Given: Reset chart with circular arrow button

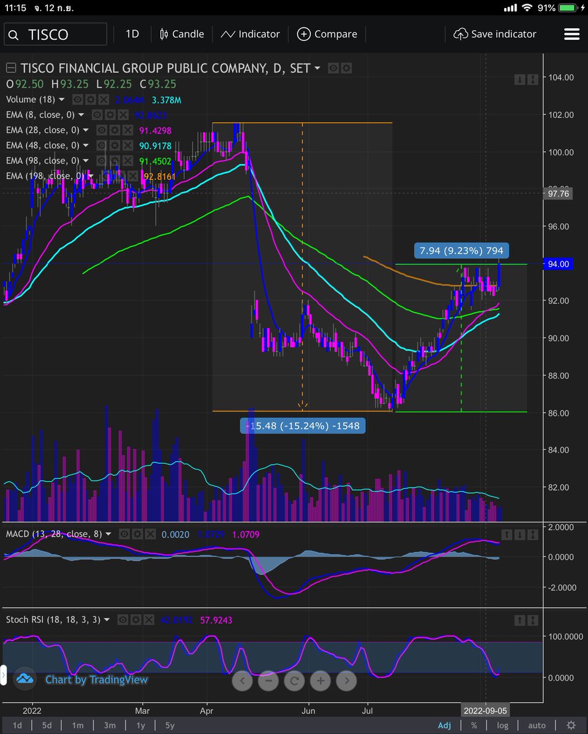Looking at the screenshot, I should click(x=294, y=680).
